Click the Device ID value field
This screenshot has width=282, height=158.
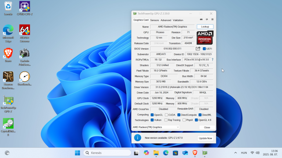pos(199,54)
